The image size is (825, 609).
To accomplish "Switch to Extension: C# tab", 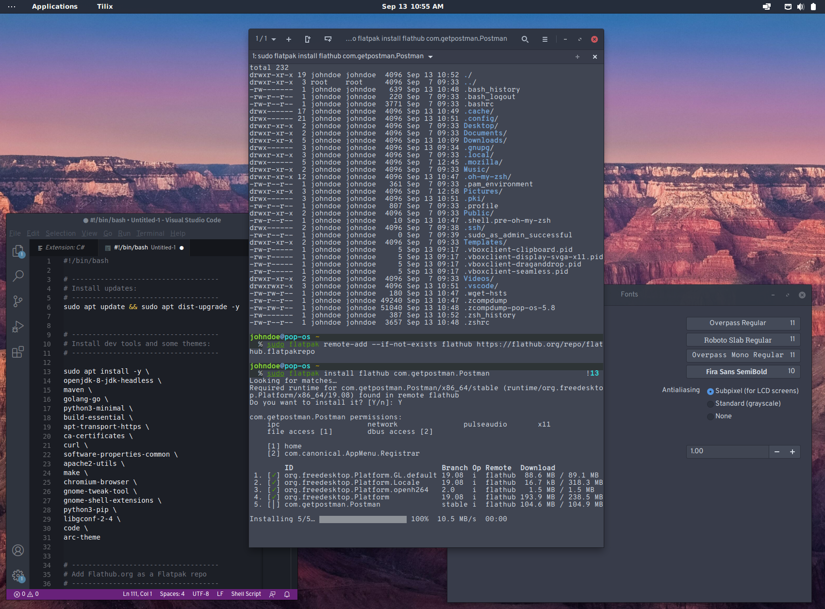I will (63, 247).
